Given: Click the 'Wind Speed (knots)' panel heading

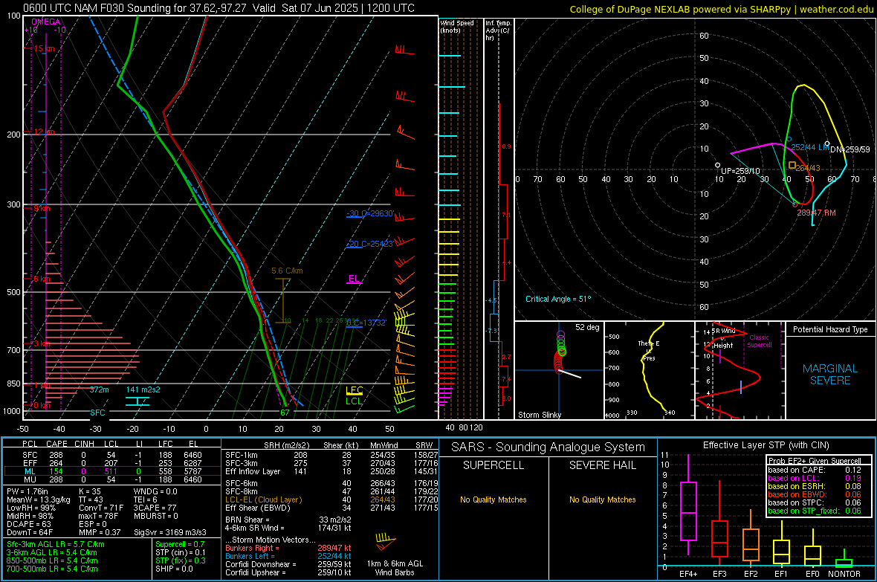Looking at the screenshot, I should (457, 26).
